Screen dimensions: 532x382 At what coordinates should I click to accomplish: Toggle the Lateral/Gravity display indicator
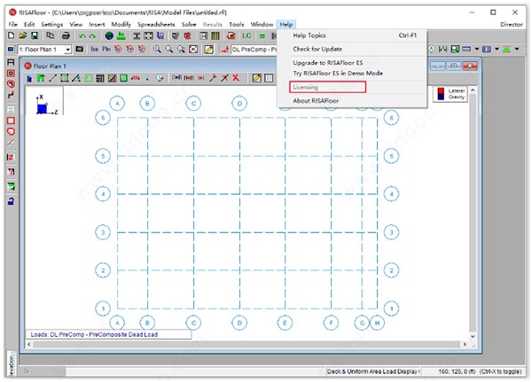pyautogui.click(x=450, y=94)
